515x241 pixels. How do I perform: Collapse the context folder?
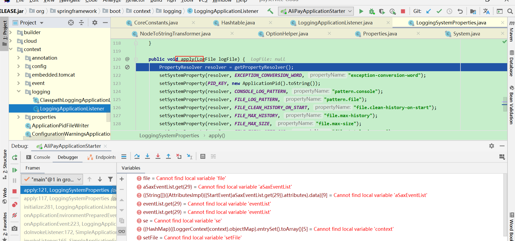point(11,49)
